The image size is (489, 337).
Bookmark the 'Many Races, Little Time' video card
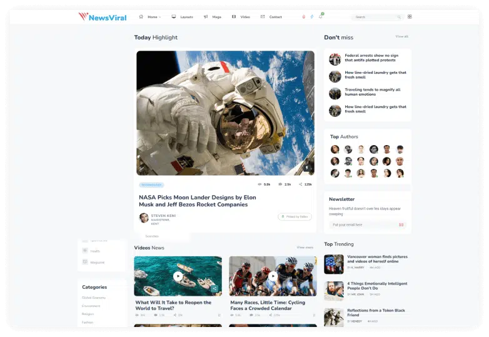(314, 315)
